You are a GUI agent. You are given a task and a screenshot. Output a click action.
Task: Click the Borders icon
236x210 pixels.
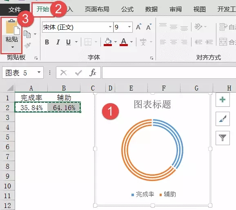pyautogui.click(x=88, y=42)
